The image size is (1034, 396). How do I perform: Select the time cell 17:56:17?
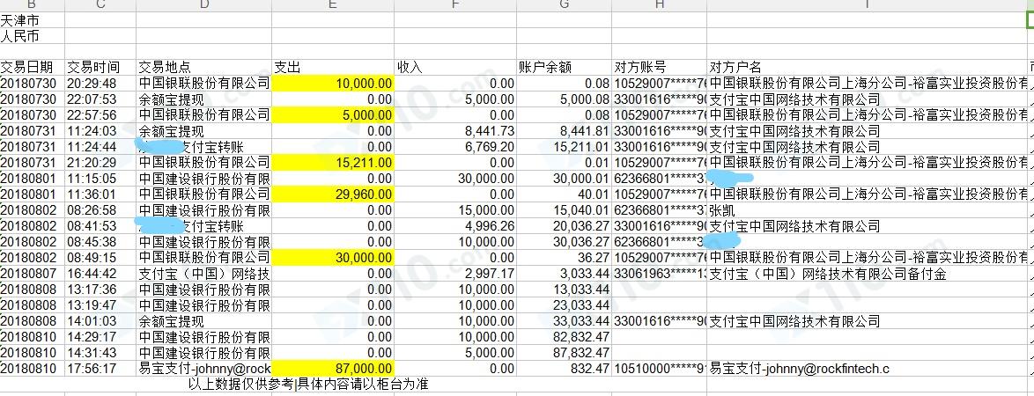click(100, 369)
